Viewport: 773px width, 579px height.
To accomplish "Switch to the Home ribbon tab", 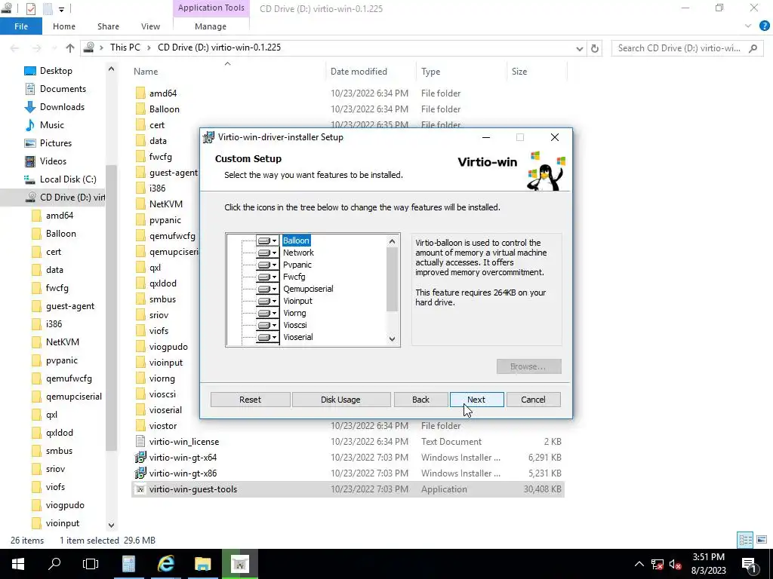I will coord(64,26).
